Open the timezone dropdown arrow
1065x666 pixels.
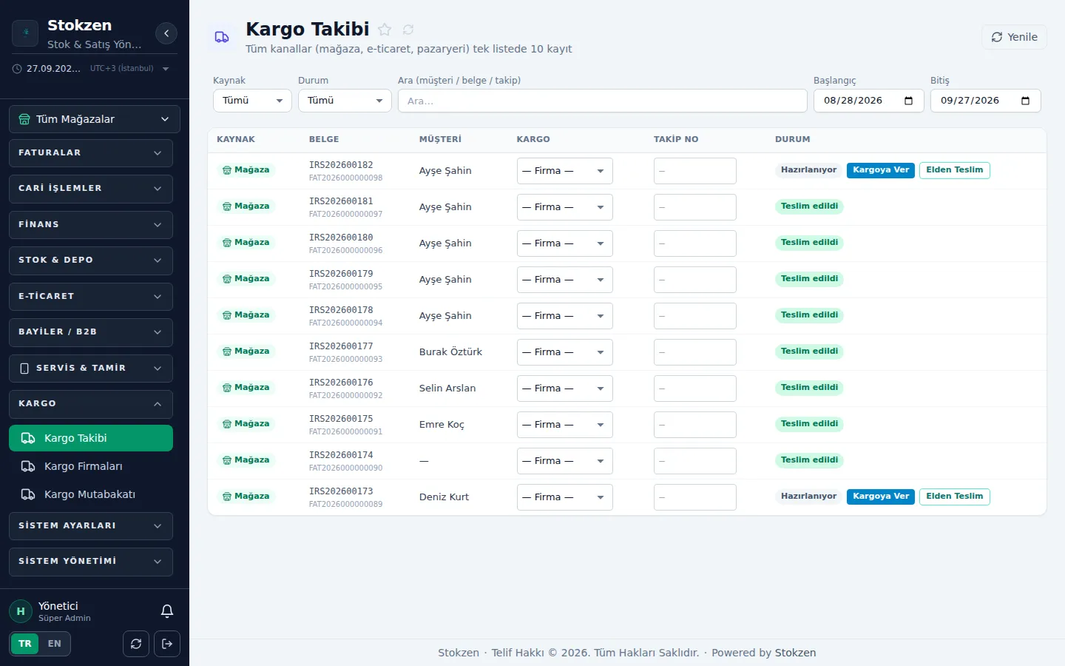[x=166, y=69]
